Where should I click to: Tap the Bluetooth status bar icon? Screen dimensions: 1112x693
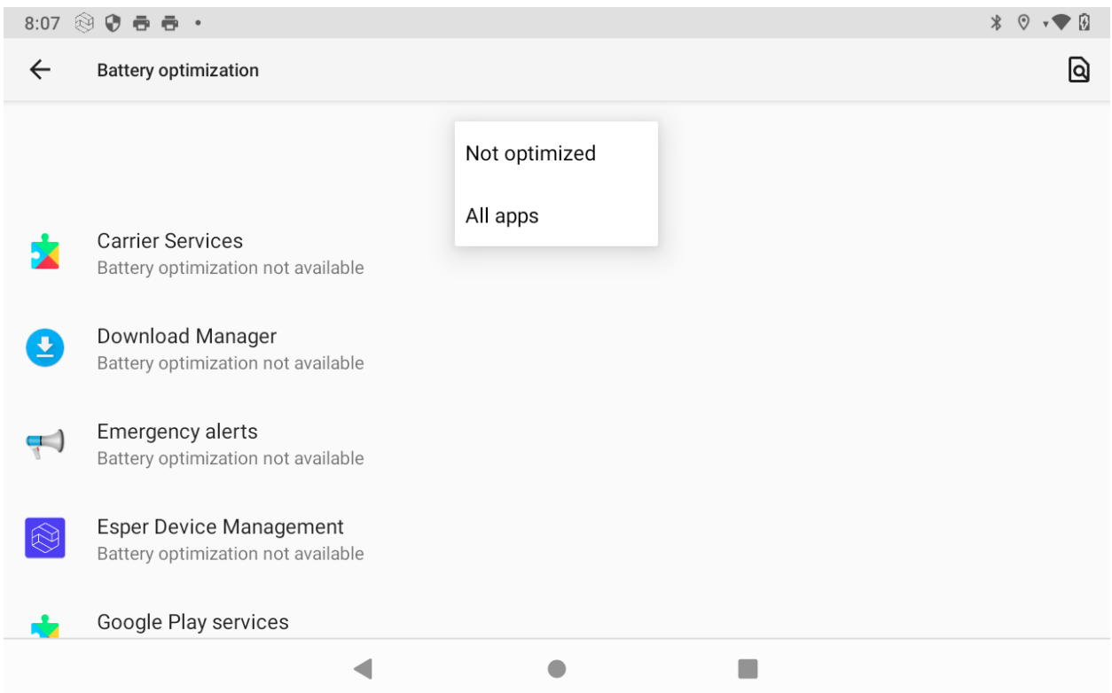996,23
